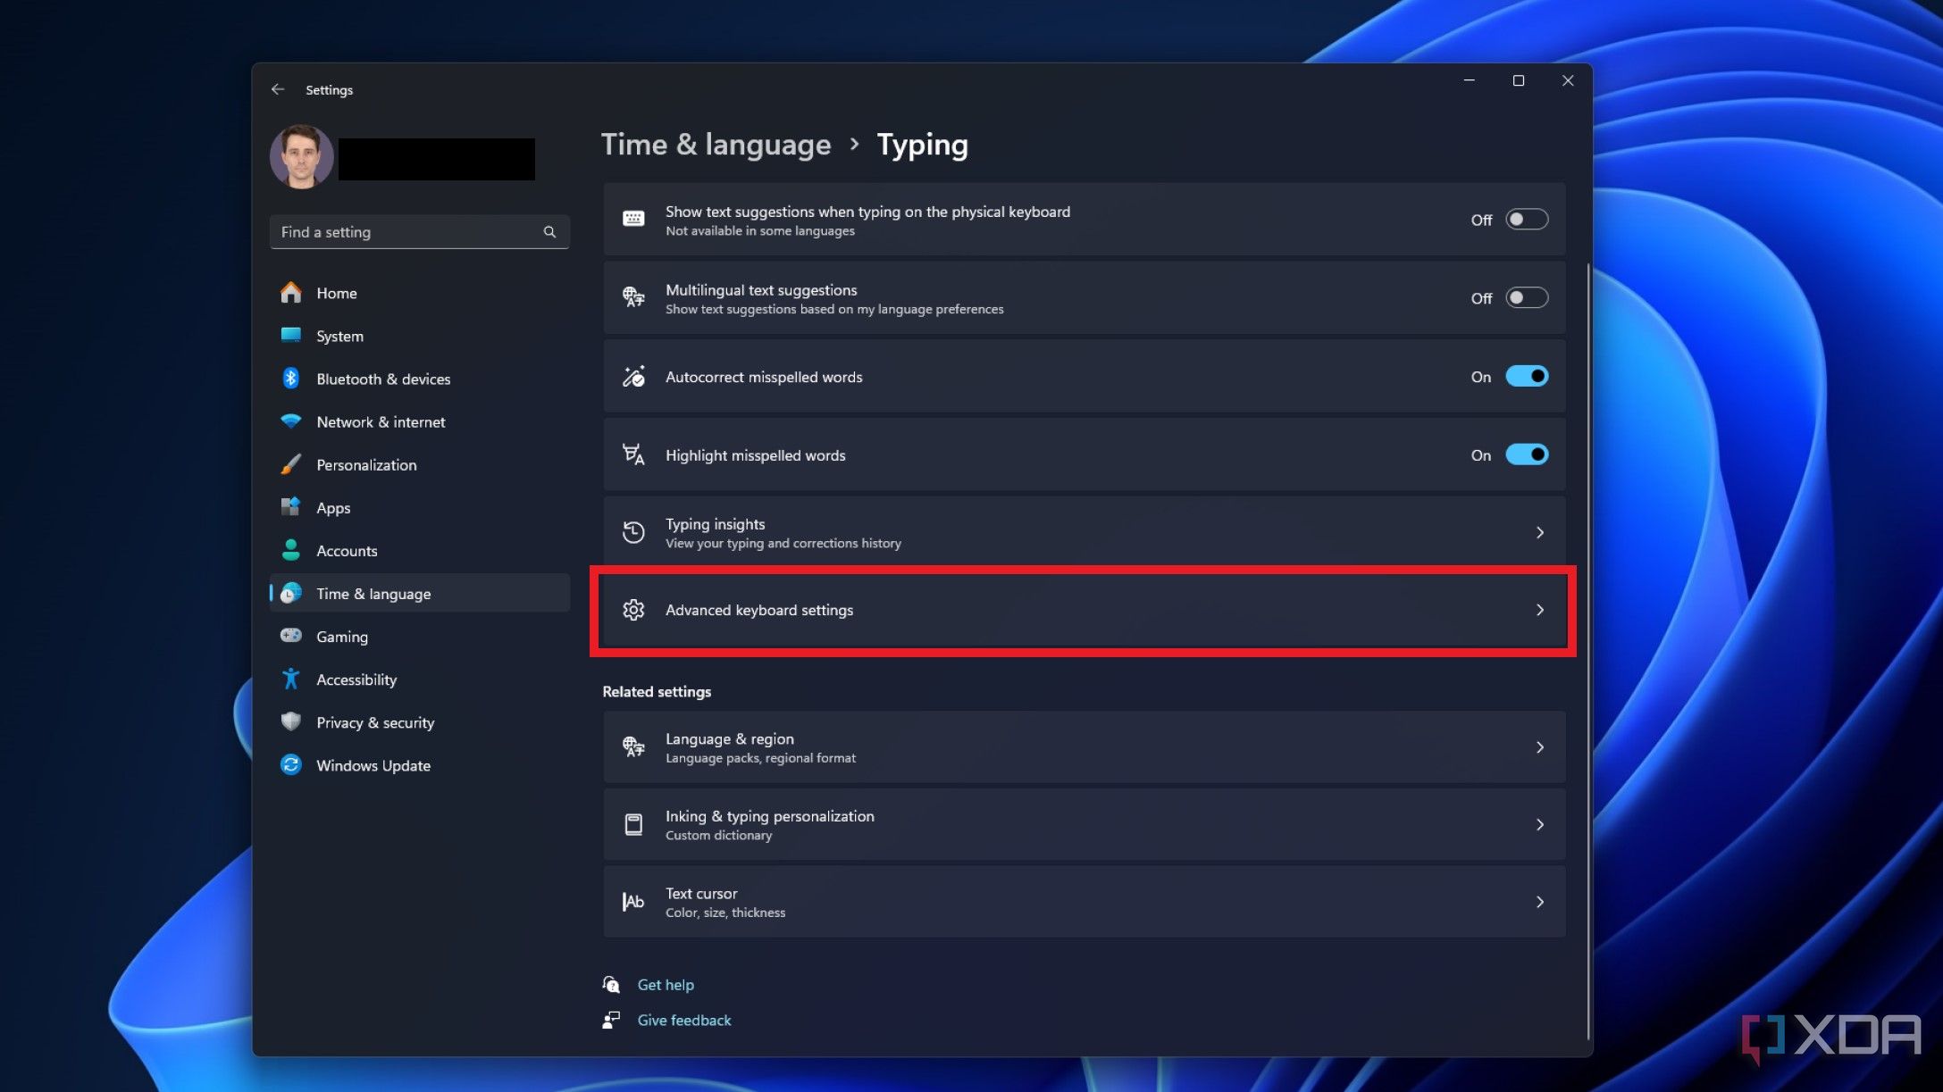Open Typing insights history

1084,532
